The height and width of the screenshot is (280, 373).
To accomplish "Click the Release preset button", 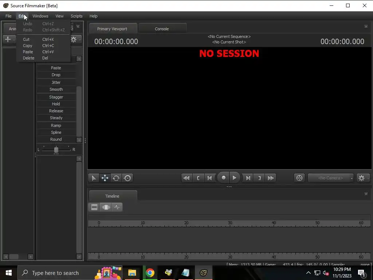I will click(56, 111).
